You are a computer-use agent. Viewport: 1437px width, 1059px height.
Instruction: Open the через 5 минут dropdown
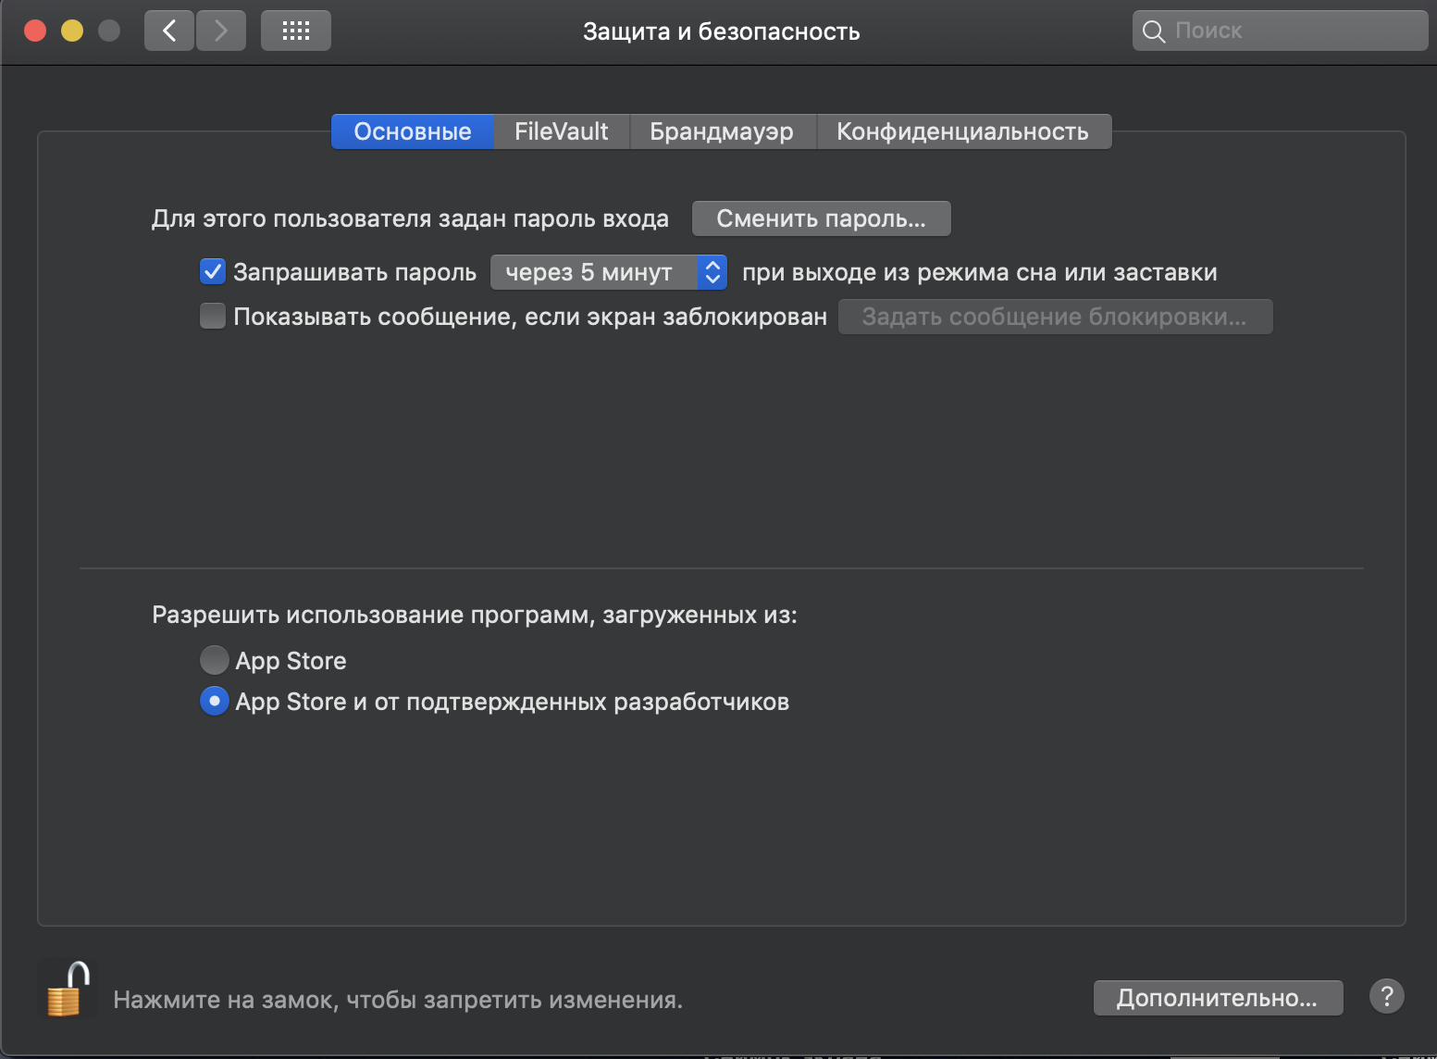[x=597, y=271]
